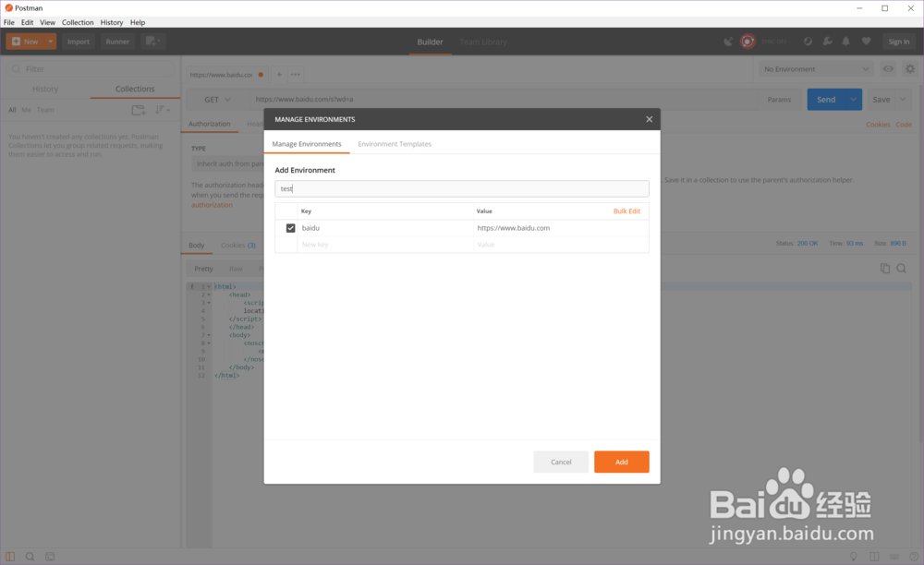Open the View menu
Screen dimensions: 924x565
coord(47,22)
